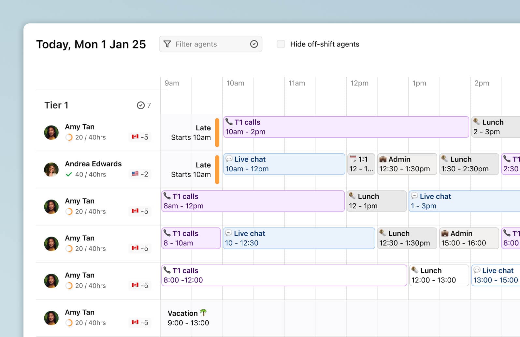Select the 12pm time column header
Screen dimensions: 520x337
click(x=359, y=83)
